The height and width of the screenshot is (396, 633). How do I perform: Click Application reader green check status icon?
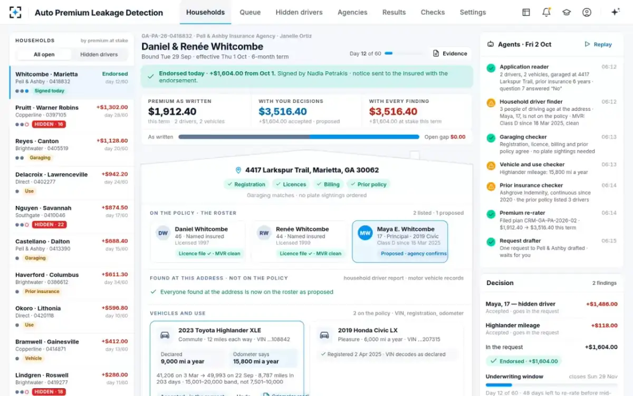tap(491, 68)
